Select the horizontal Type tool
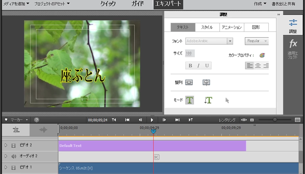 click(x=189, y=100)
